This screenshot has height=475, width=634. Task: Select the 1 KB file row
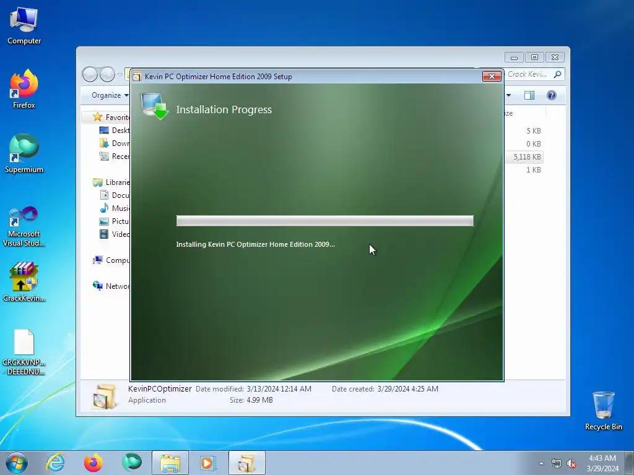click(x=524, y=169)
